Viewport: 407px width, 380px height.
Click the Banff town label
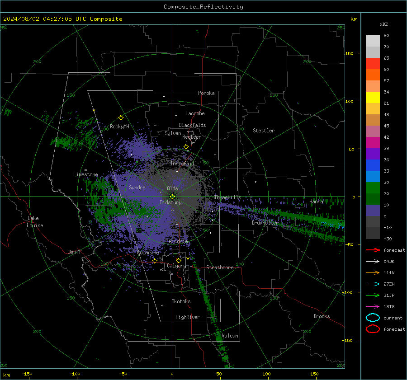(75, 252)
